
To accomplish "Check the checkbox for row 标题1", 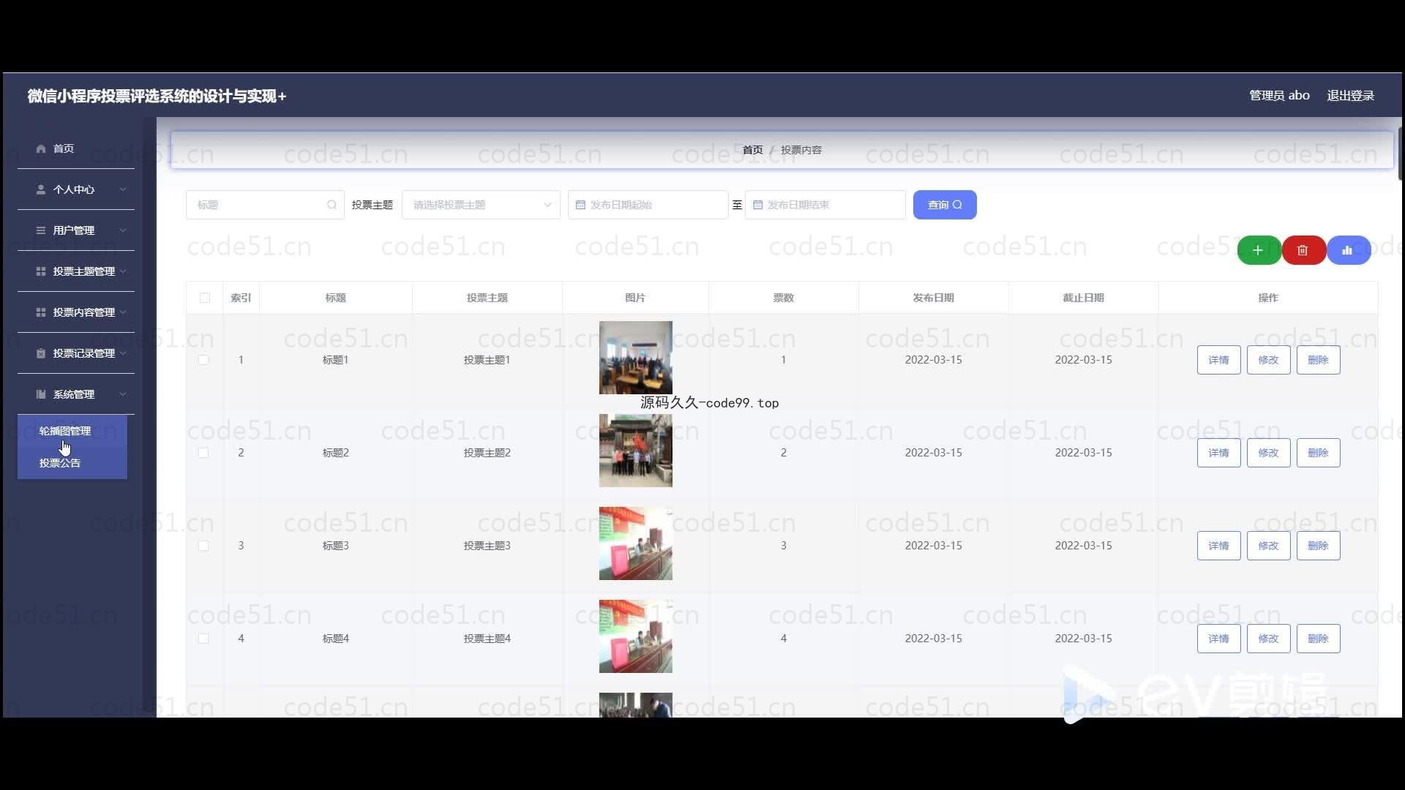I will 203,360.
